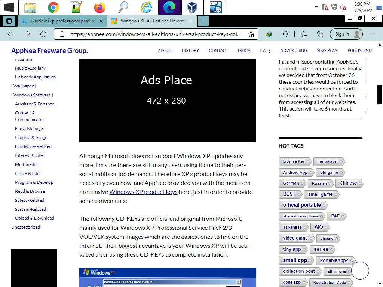Follow the 'Windows XP product keys' link

coord(143,192)
